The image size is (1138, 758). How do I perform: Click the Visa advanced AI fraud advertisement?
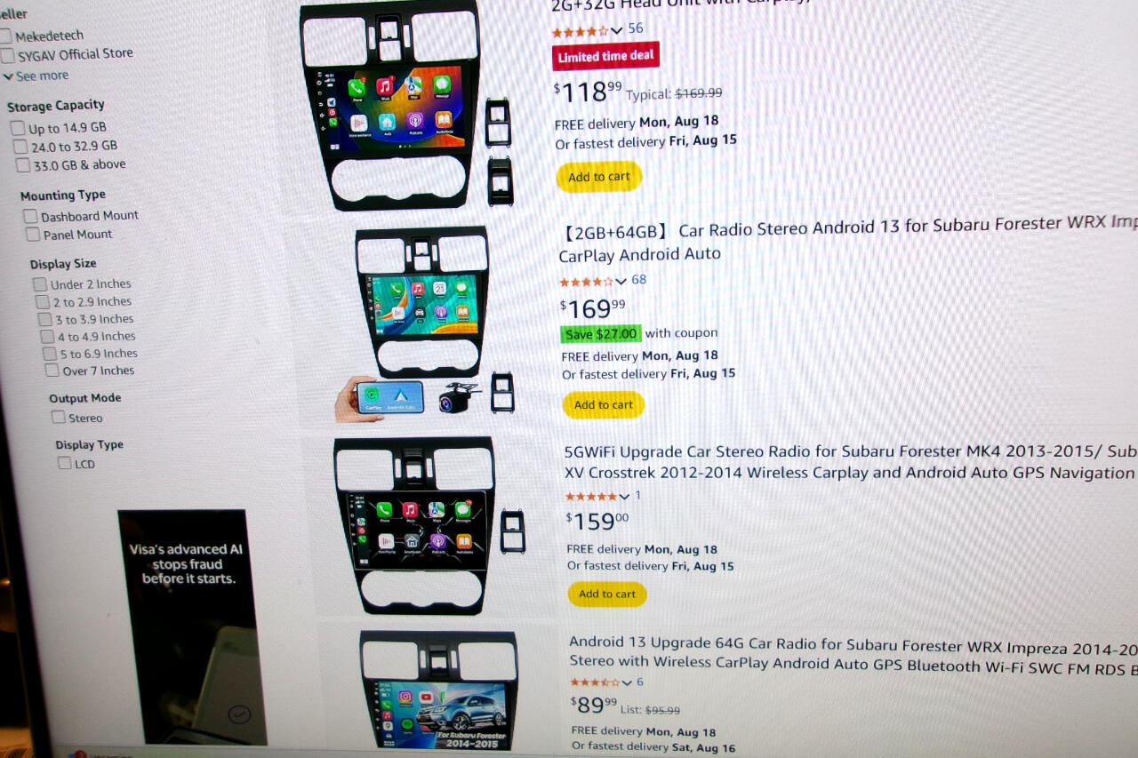[192, 626]
